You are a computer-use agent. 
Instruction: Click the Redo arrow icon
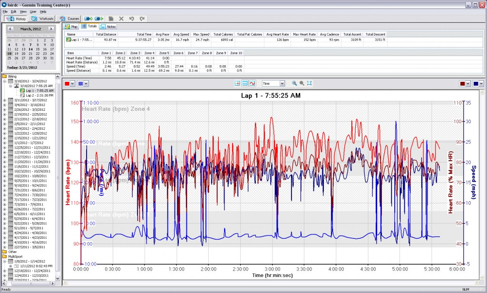[142, 19]
